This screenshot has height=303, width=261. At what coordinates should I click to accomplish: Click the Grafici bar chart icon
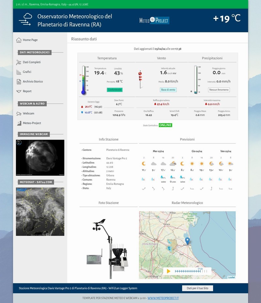tap(19, 72)
